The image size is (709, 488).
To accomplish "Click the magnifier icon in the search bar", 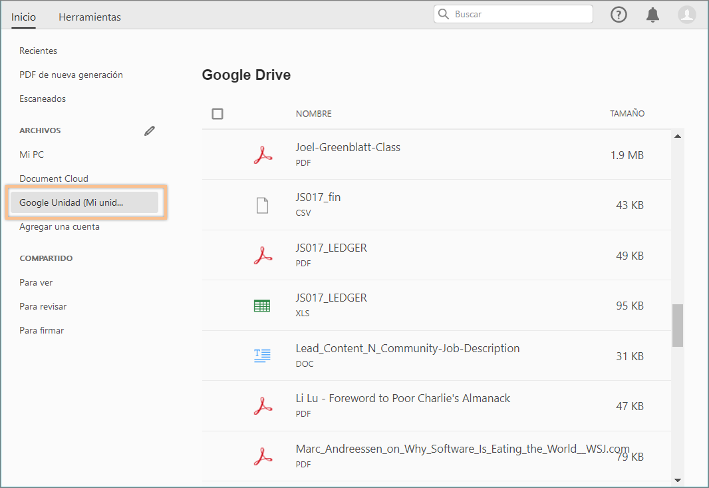I will [x=444, y=14].
